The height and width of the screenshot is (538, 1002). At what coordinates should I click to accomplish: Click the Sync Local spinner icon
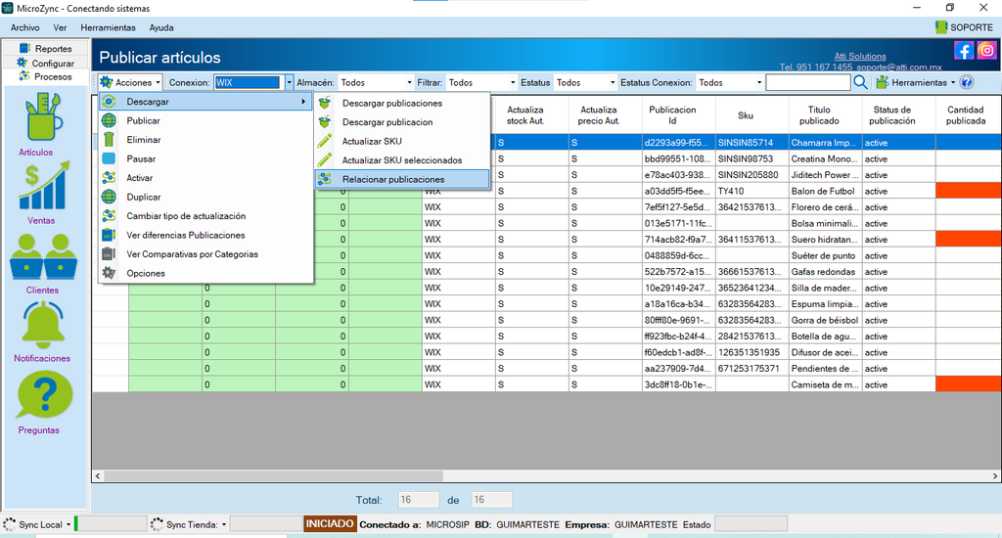tap(10, 524)
